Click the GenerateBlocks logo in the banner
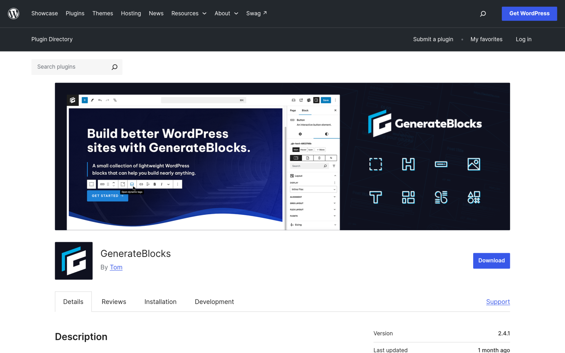The width and height of the screenshot is (565, 353). point(425,124)
